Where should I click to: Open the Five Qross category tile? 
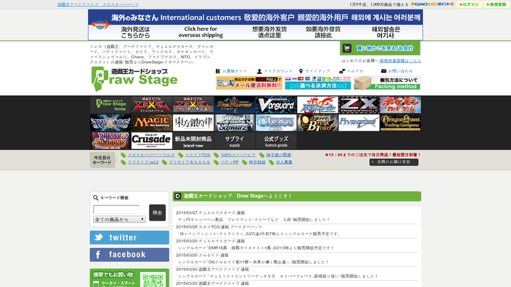tap(359, 122)
